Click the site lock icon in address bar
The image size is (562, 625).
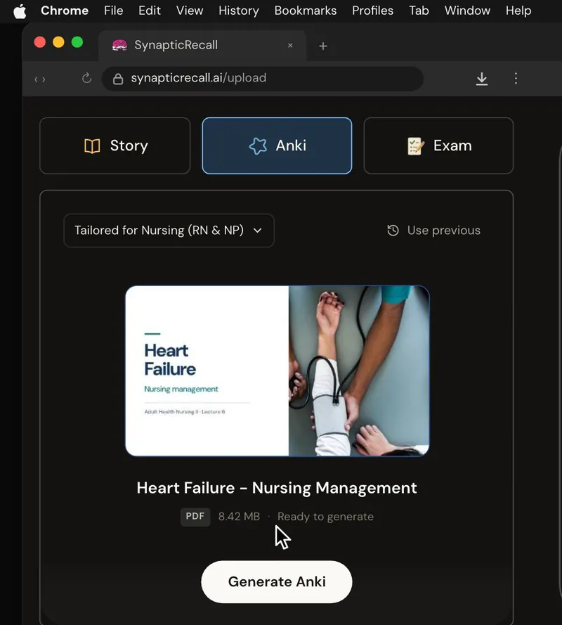tap(118, 79)
